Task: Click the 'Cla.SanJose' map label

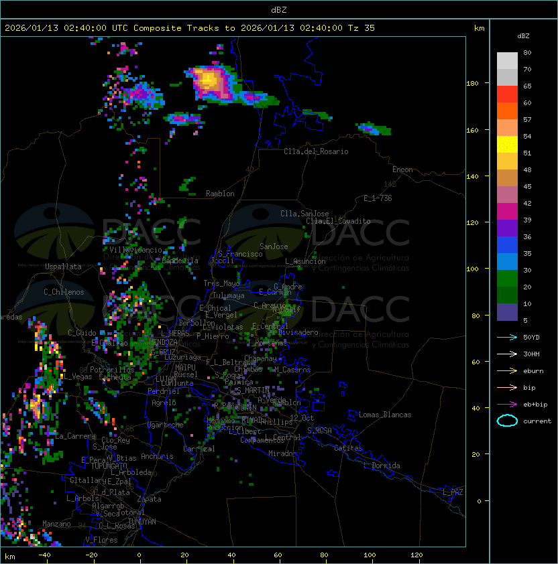Action: tap(304, 214)
